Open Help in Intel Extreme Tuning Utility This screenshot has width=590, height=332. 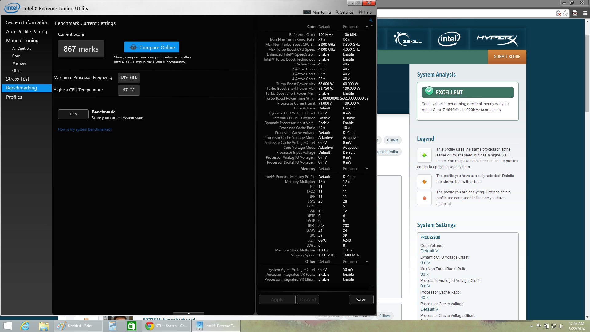(365, 12)
